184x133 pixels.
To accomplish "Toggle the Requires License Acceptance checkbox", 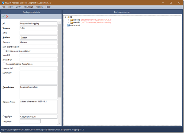I will tap(4, 64).
